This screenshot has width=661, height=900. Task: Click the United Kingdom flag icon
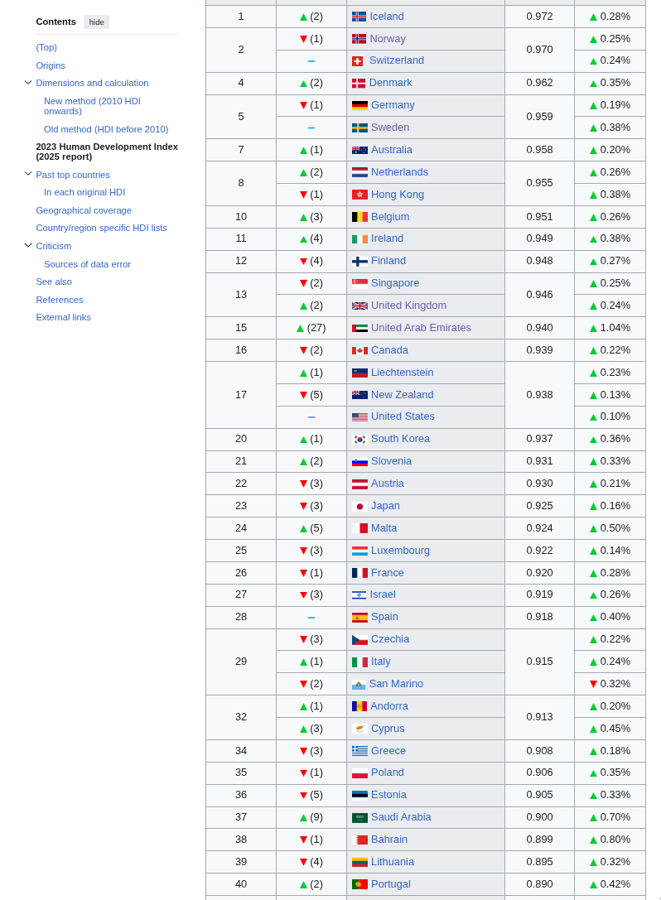[359, 306]
